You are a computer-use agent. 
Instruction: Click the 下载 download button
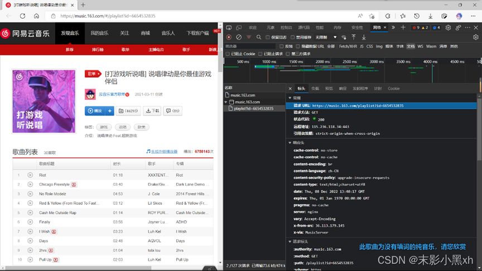pyautogui.click(x=152, y=111)
